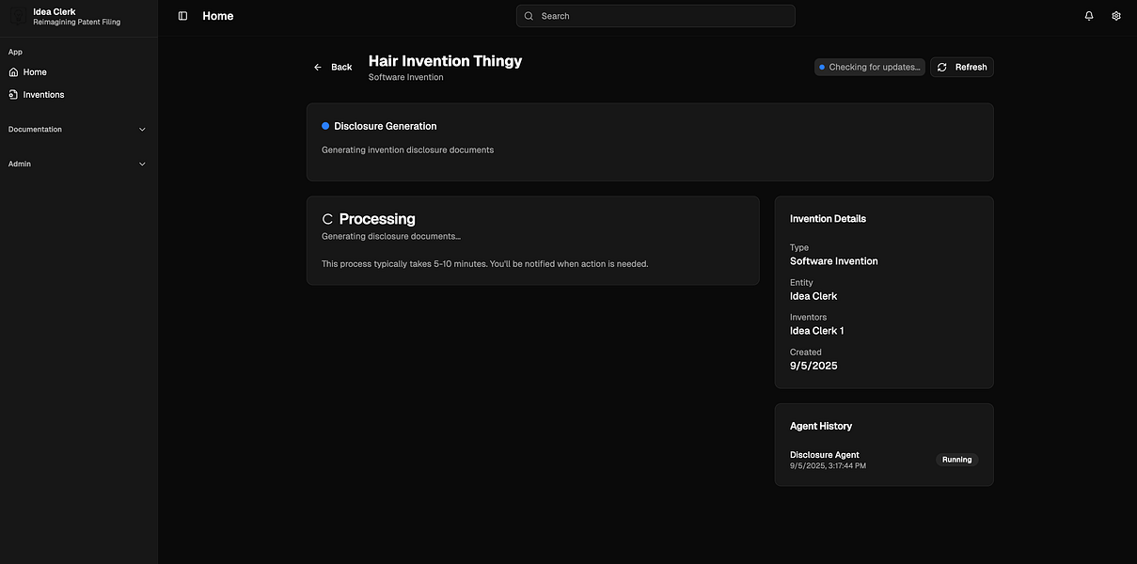
Task: Open settings gear icon
Action: coord(1116,16)
